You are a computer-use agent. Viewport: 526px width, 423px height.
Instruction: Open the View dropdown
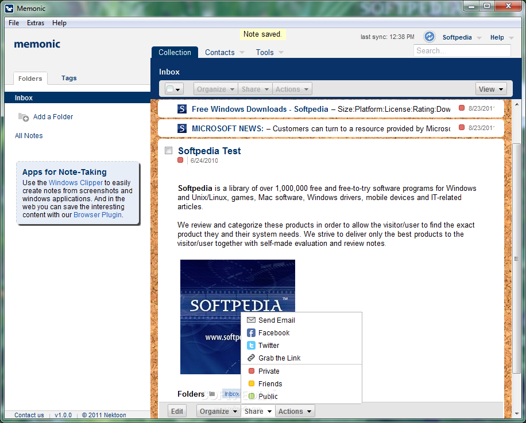(491, 89)
